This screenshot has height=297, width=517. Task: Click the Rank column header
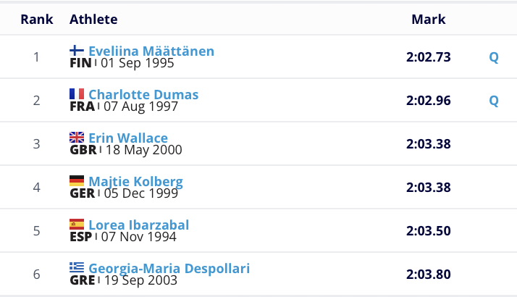pos(37,20)
